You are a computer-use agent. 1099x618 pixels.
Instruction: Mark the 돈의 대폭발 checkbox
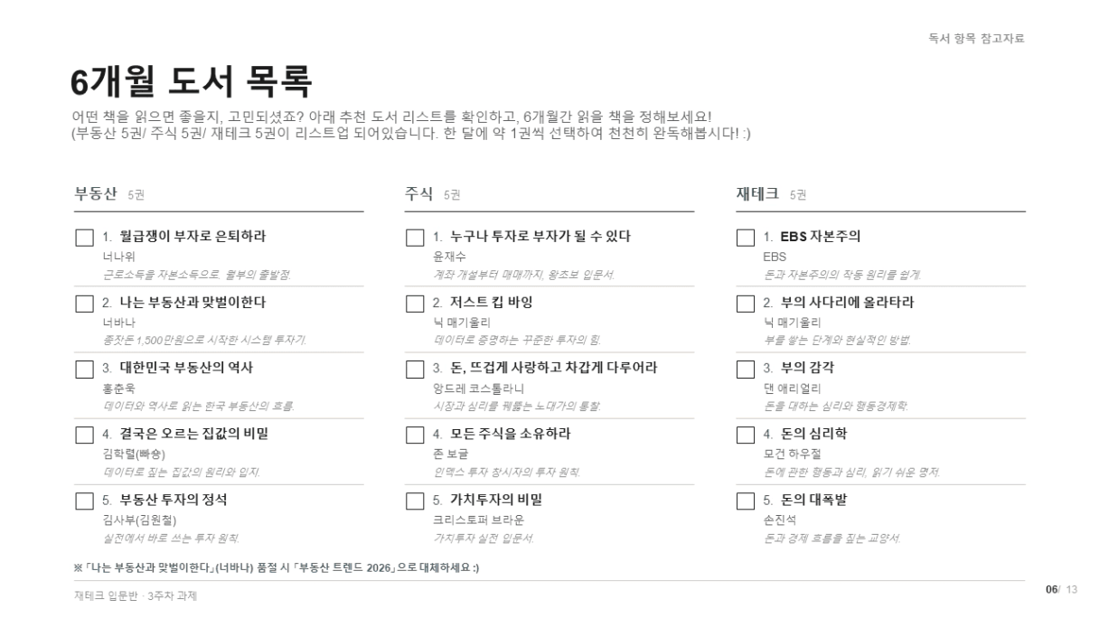point(746,501)
